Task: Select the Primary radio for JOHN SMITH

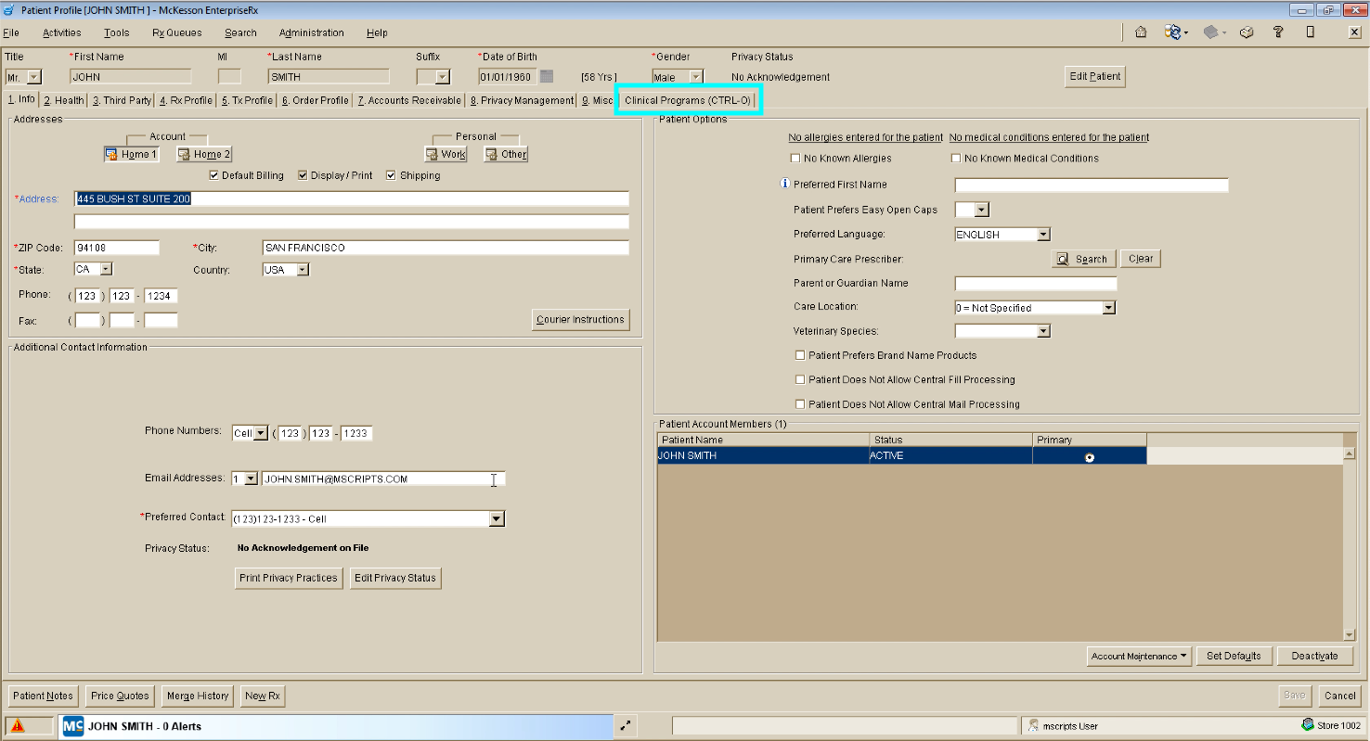Action: 1089,456
